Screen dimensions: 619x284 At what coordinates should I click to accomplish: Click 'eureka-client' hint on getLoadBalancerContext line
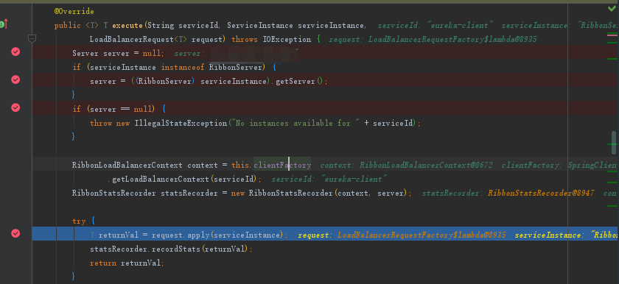tap(354, 180)
